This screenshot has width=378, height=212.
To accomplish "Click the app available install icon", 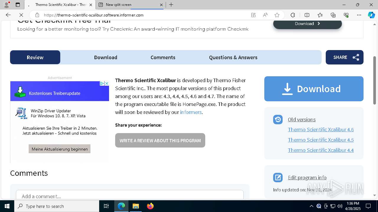I will [x=253, y=15].
